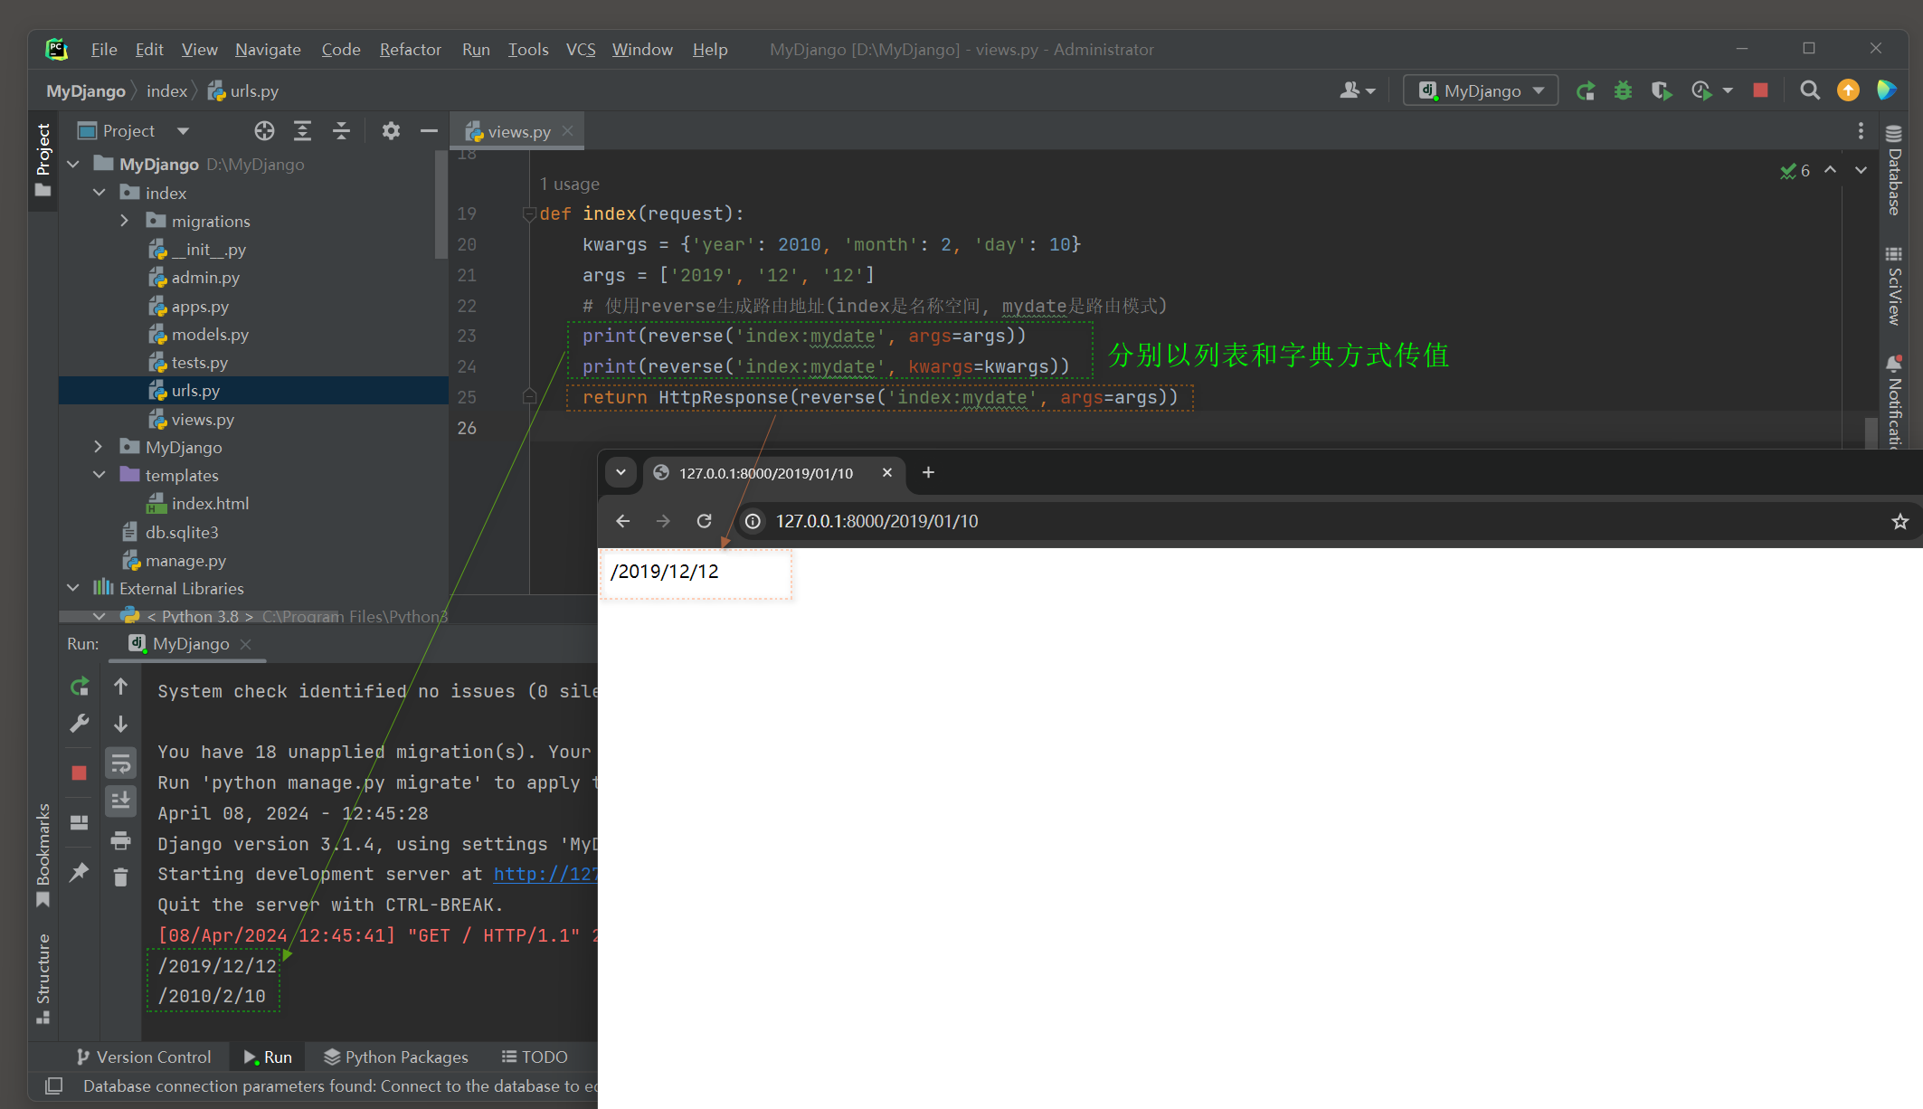
Task: Click the down arrow in Run console
Action: 120,724
